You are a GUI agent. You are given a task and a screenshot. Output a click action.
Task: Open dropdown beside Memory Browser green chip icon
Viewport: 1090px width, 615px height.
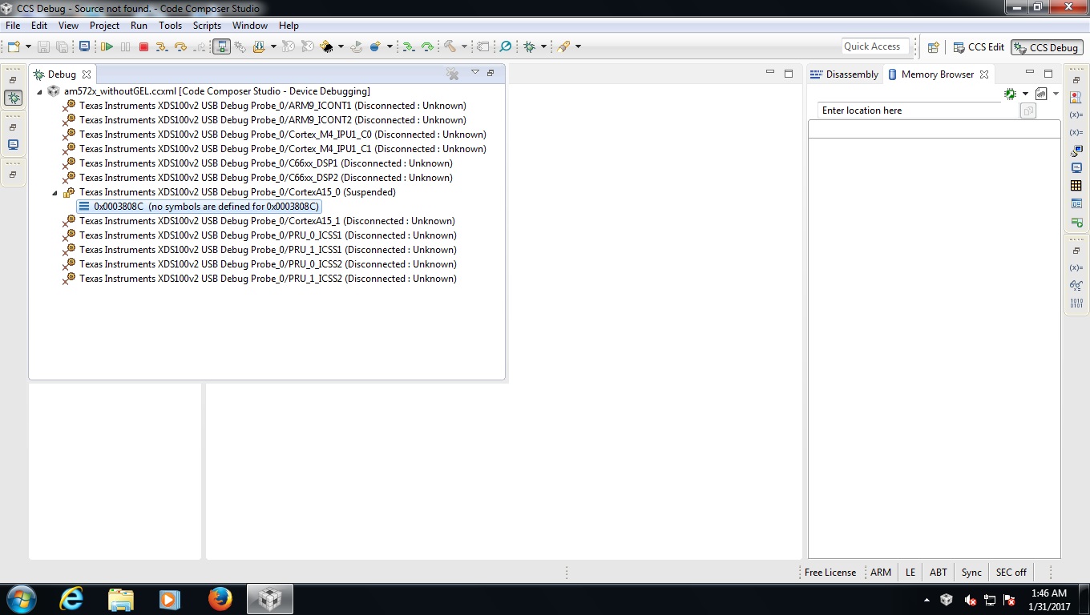coord(1024,94)
